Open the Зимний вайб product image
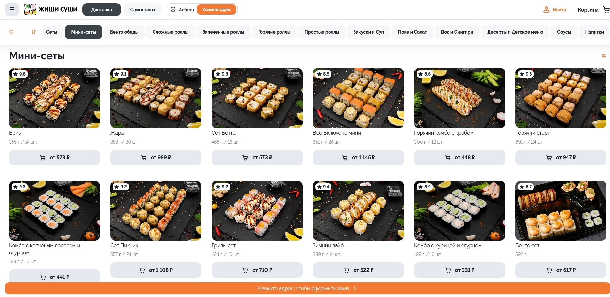 (358, 210)
